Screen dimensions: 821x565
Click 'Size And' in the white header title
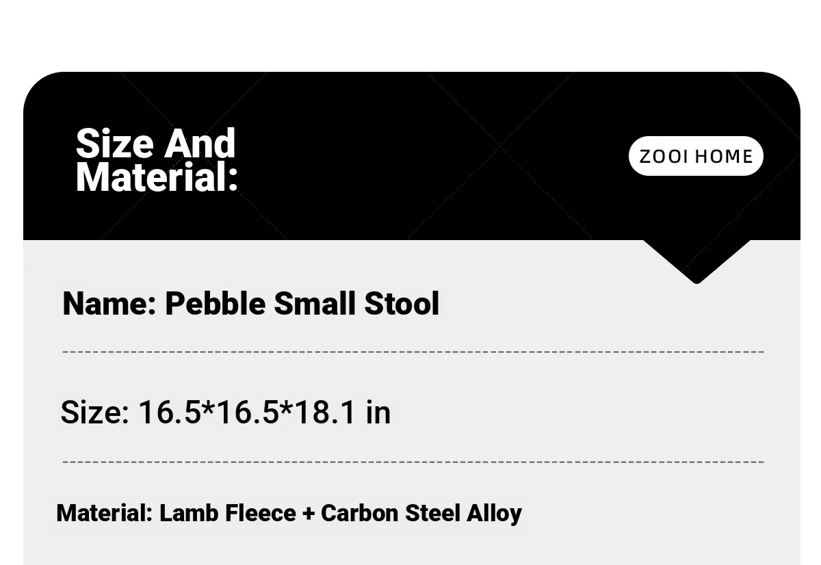click(x=155, y=143)
